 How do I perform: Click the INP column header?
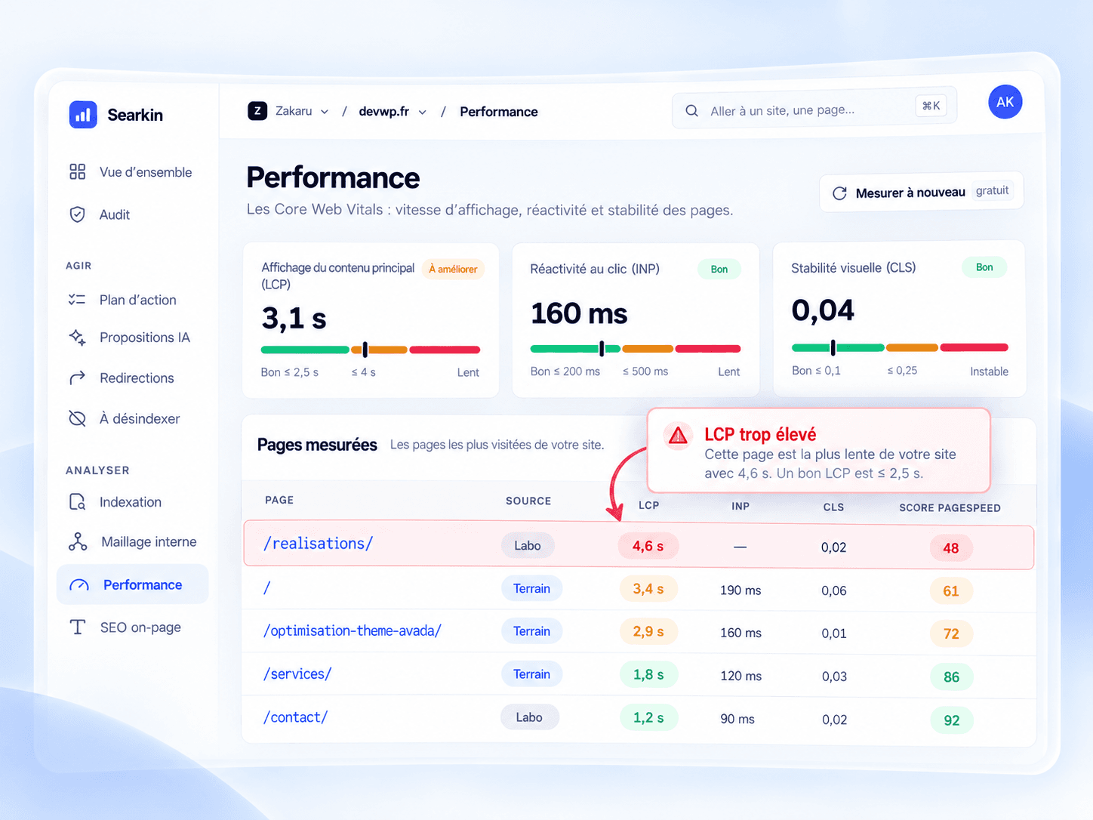[740, 506]
